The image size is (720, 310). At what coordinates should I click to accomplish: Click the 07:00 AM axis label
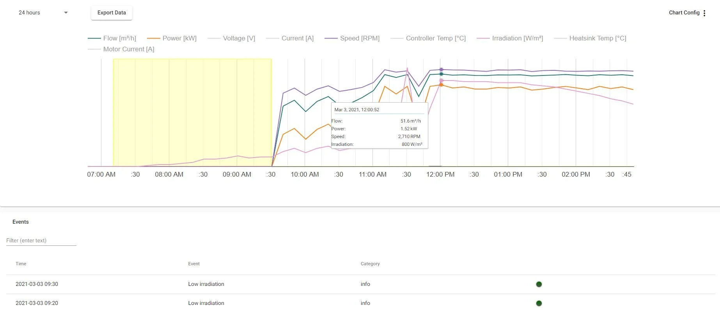[101, 175]
